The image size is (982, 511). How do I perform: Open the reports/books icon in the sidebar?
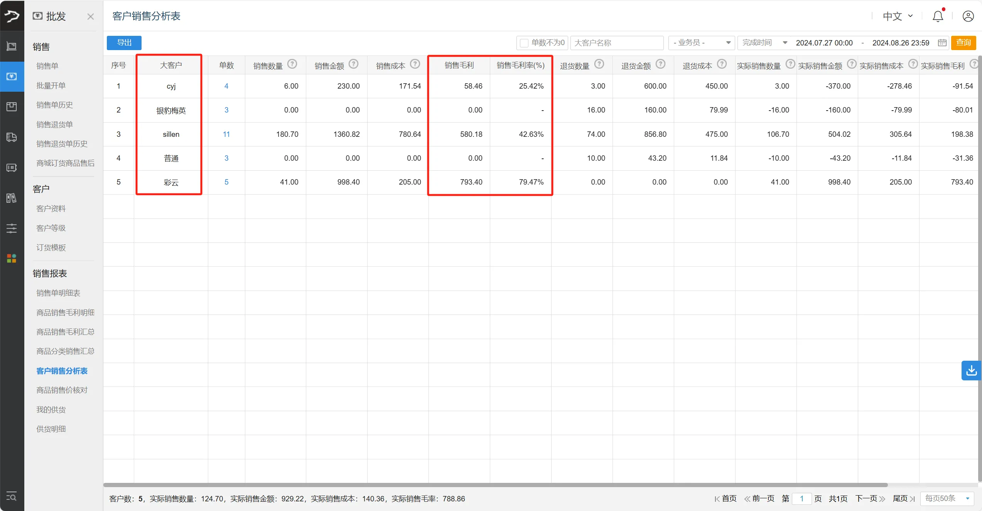(12, 198)
